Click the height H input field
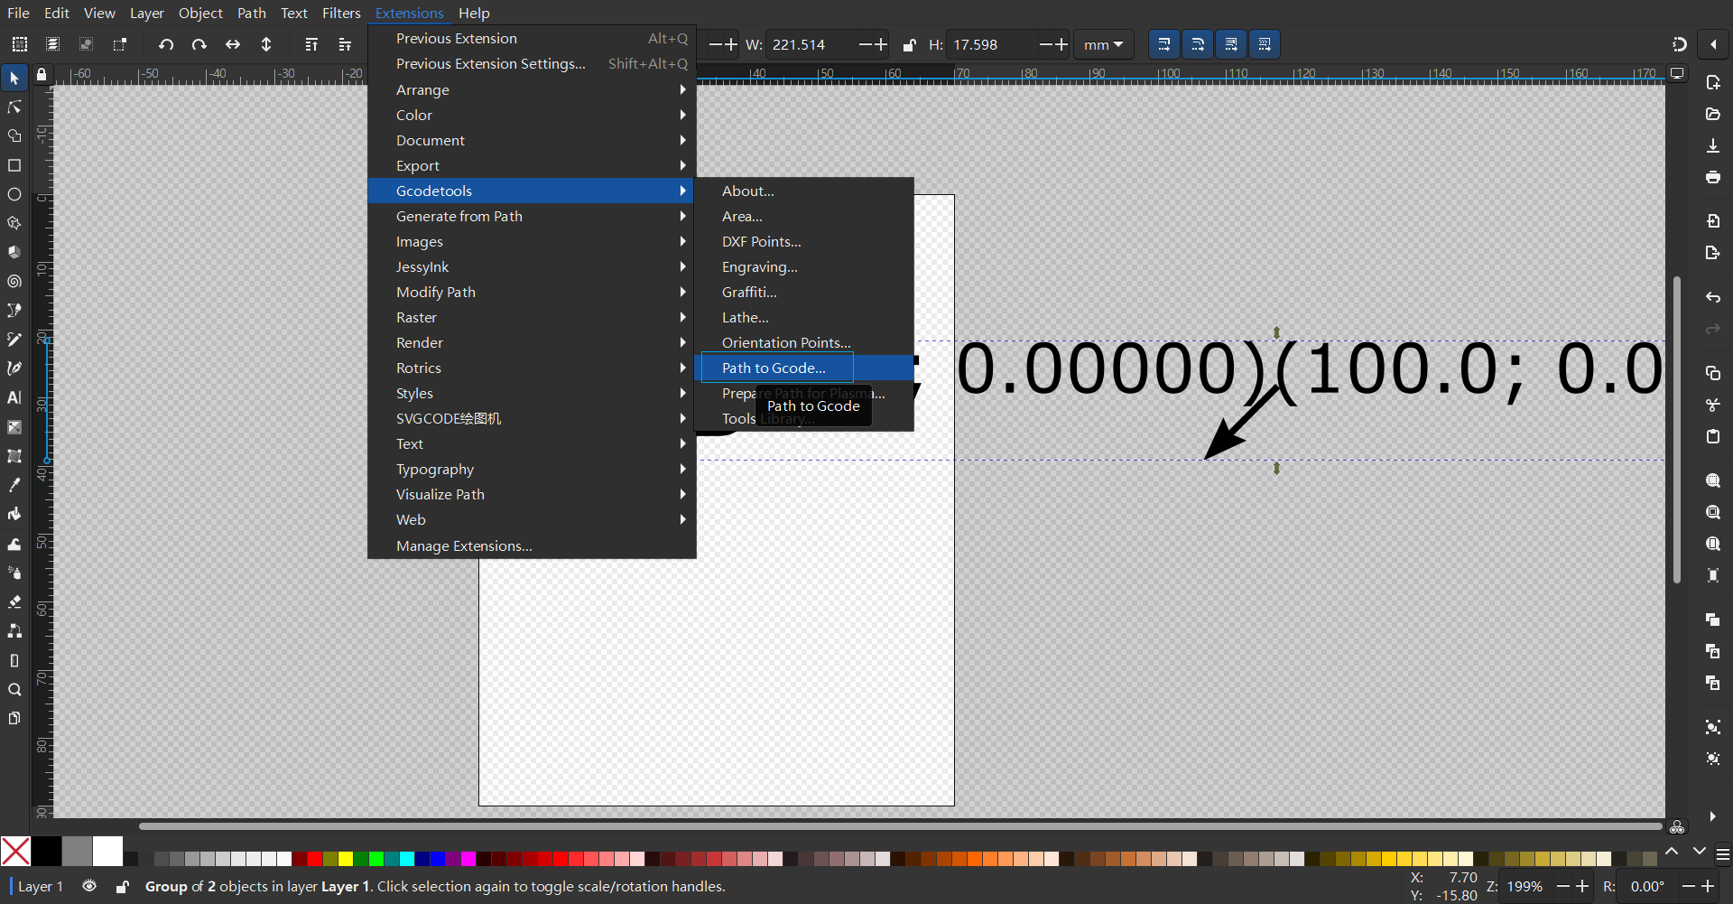The width and height of the screenshot is (1733, 904). point(991,44)
